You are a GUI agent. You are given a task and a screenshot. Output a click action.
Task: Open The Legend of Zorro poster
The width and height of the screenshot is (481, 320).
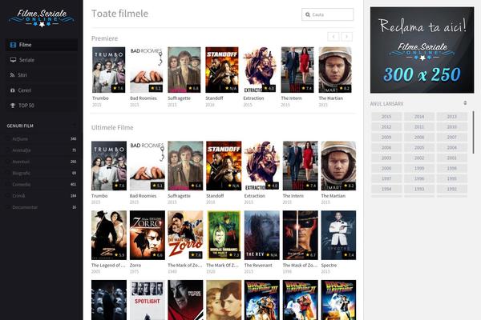[x=109, y=235]
